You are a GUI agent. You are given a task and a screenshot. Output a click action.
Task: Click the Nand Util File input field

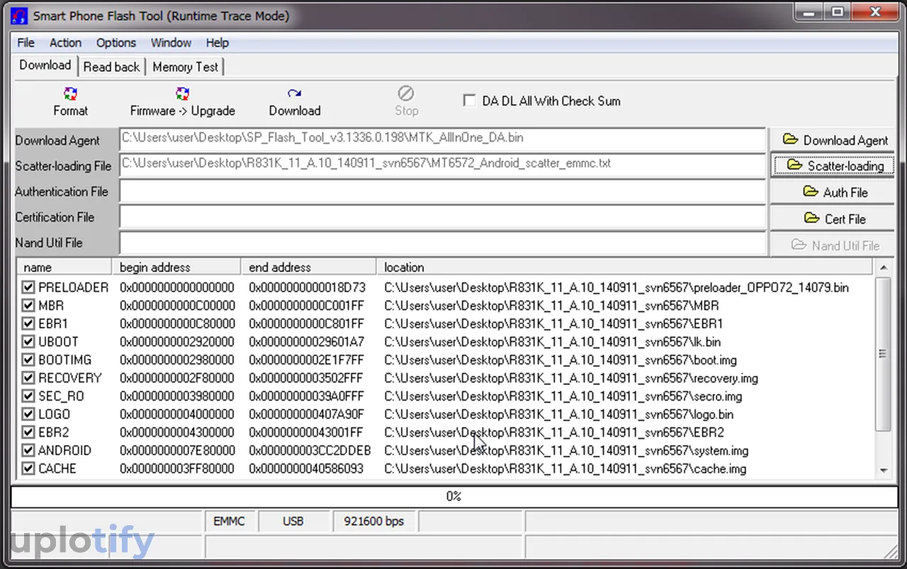442,243
